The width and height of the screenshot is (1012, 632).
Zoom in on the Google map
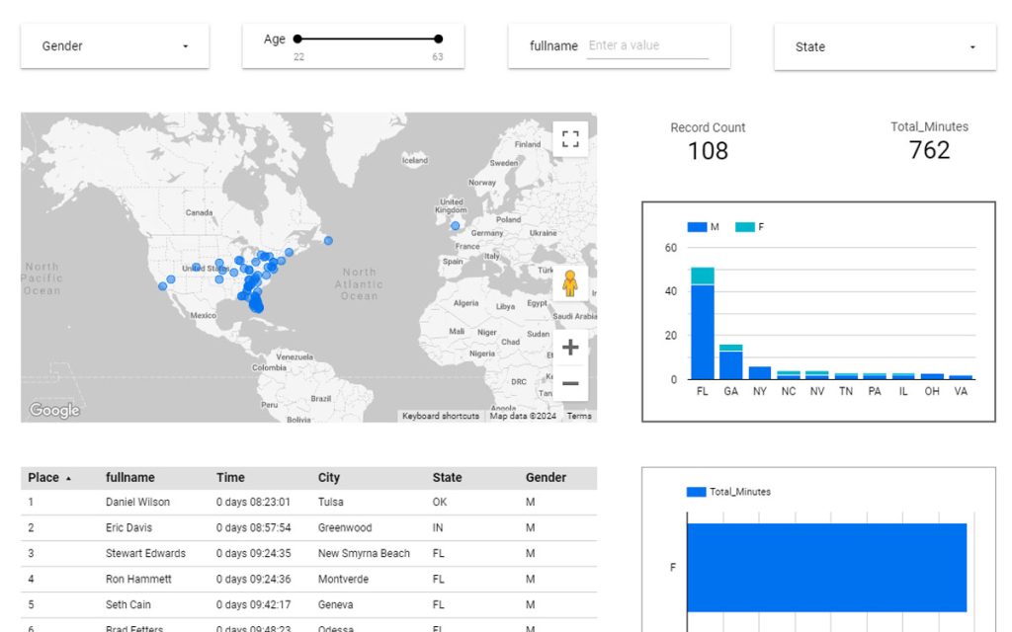pyautogui.click(x=570, y=348)
